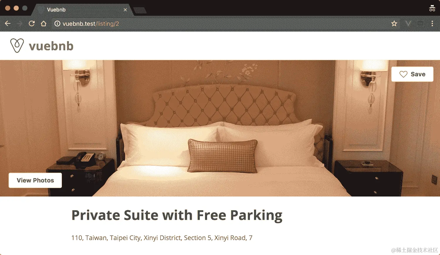
Task: Click the browser forward arrow
Action: tap(20, 24)
